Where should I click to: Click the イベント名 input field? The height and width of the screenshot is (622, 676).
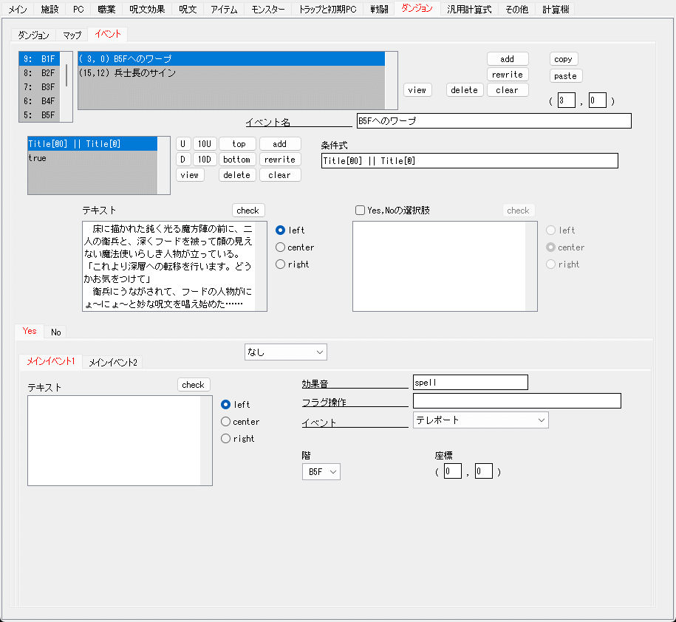(494, 121)
